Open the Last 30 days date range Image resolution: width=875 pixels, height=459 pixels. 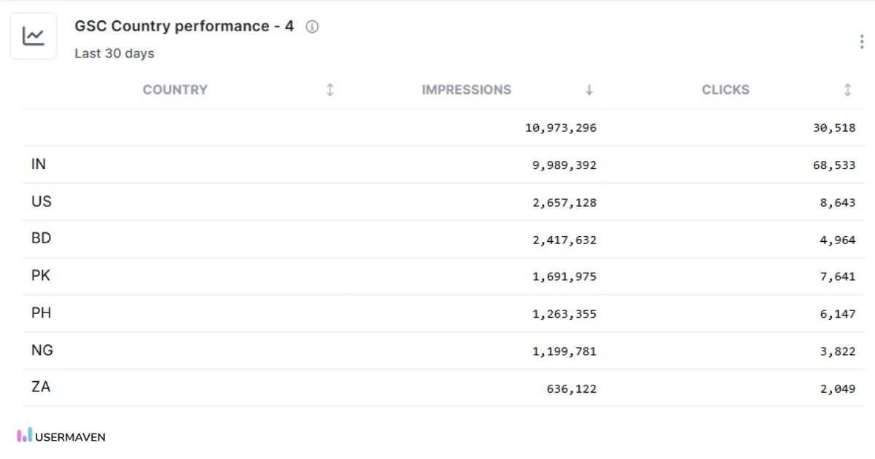(114, 52)
